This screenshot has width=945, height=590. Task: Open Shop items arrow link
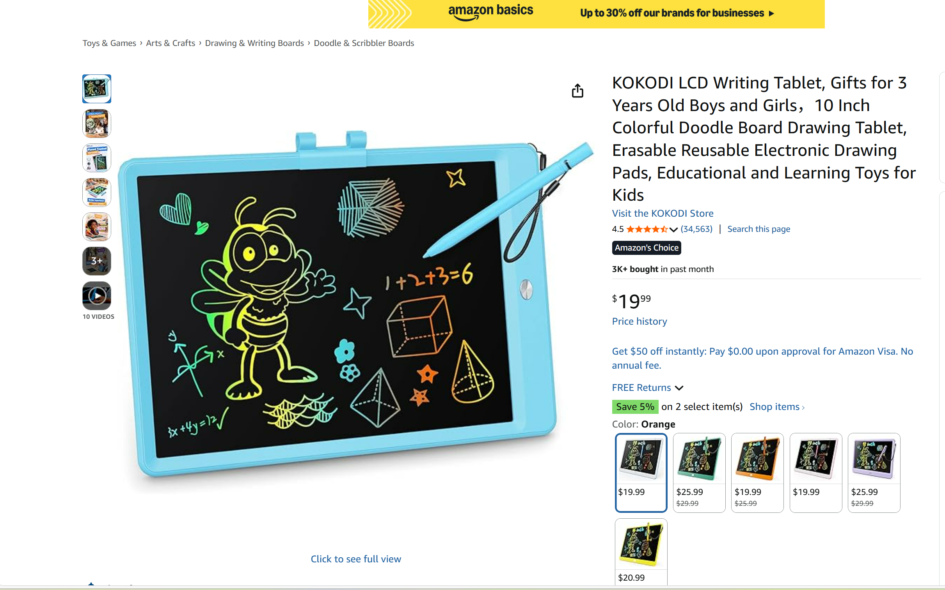point(777,406)
